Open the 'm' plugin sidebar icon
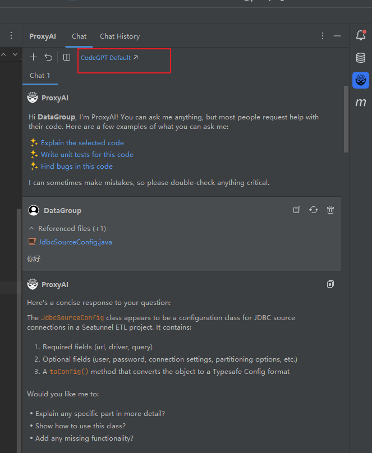 coord(361,103)
